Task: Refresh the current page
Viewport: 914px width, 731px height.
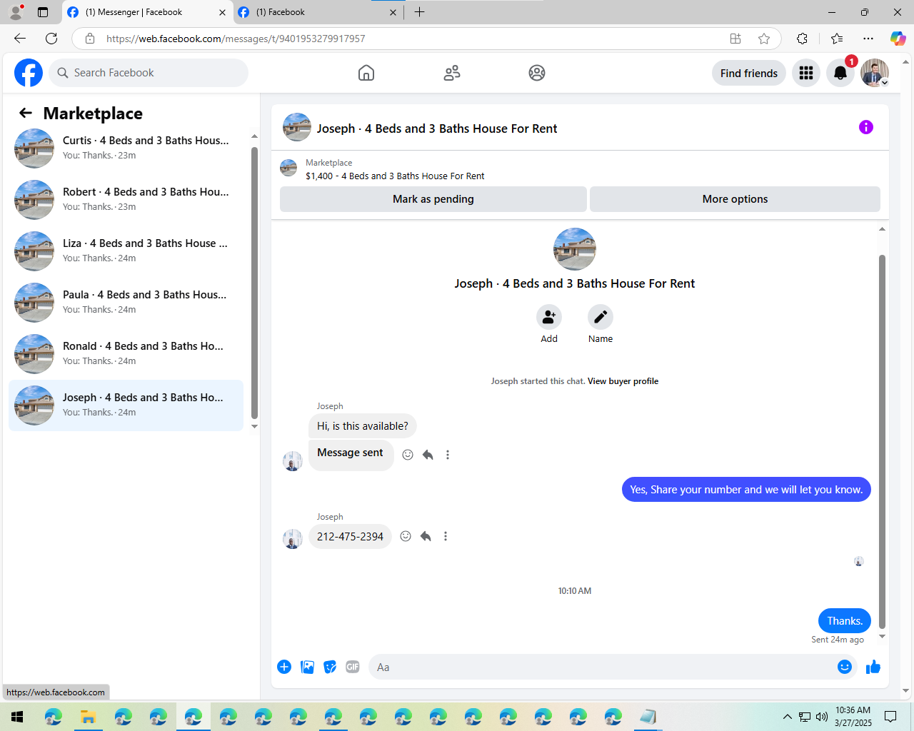Action: point(51,39)
